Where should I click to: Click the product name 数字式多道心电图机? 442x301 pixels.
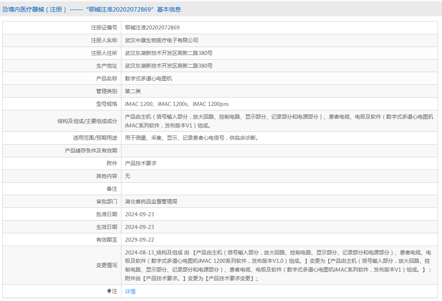tap(148, 78)
